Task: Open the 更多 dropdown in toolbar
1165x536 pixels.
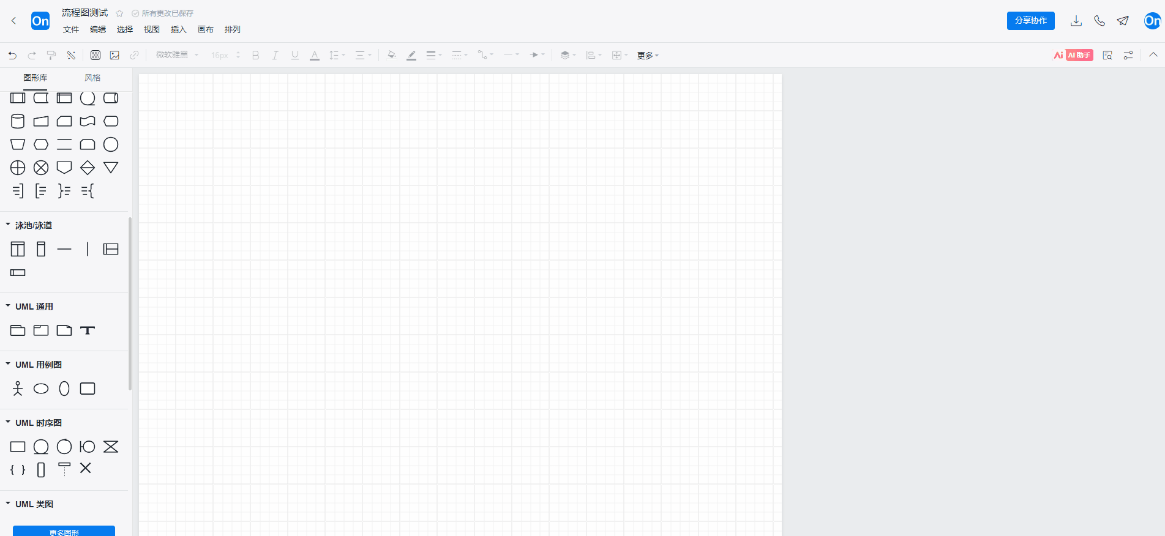Action: (648, 55)
